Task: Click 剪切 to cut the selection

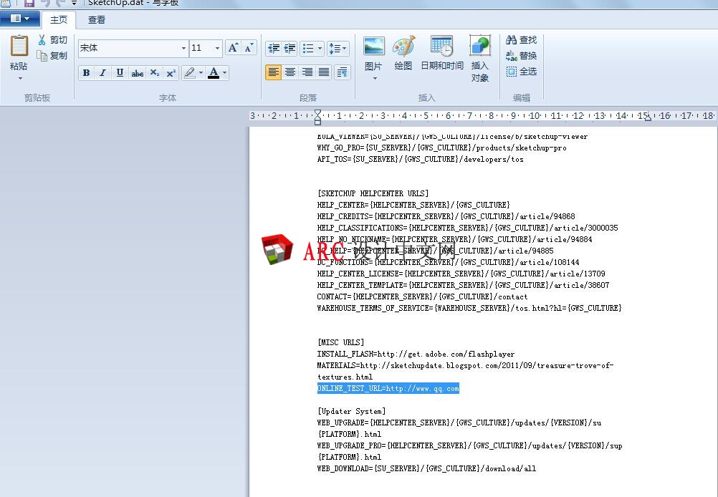Action: pyautogui.click(x=52, y=40)
